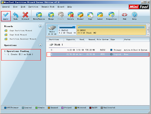
Task: Click the Disk 1 row label
Action: coord(58,45)
